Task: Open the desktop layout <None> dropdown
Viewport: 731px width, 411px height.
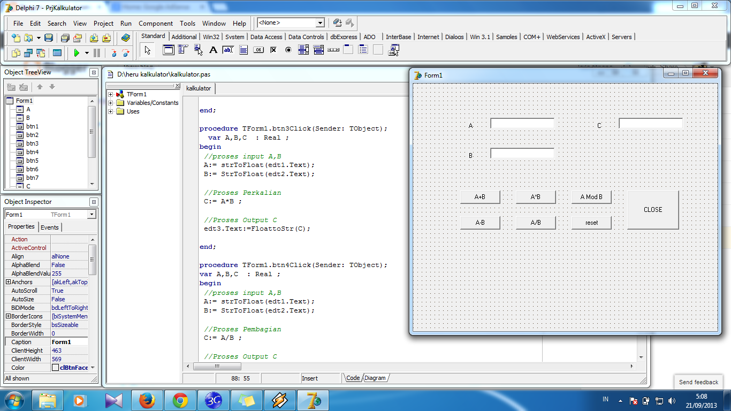Action: [x=320, y=23]
